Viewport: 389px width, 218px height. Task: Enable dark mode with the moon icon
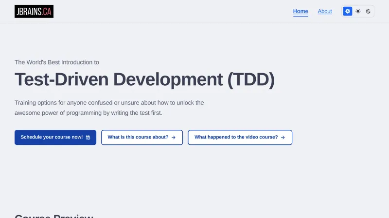[x=369, y=11]
